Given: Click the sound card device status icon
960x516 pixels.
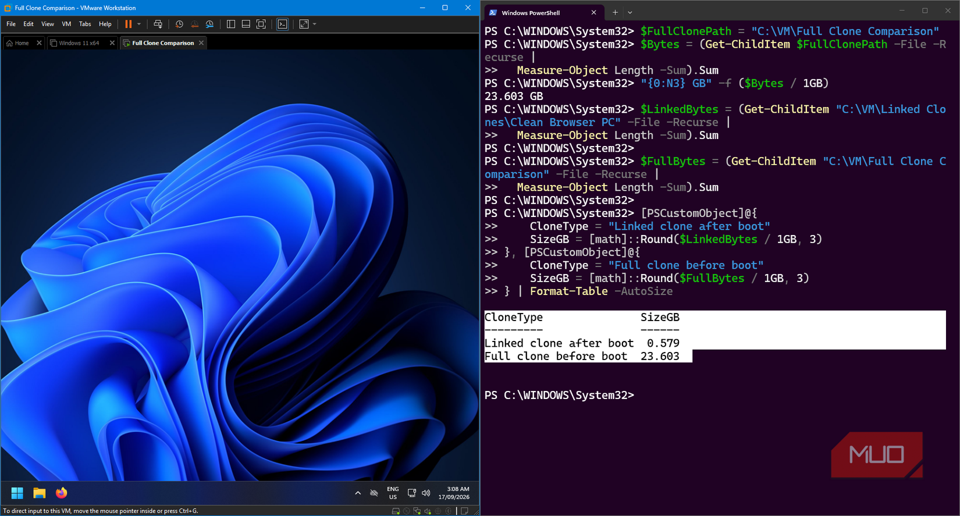Looking at the screenshot, I should click(x=428, y=511).
